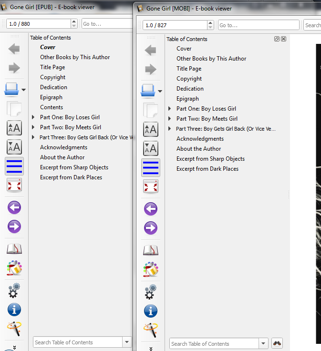Open the recent books dropdown arrow in MOBI viewer
This screenshot has height=351, width=321.
[160, 91]
